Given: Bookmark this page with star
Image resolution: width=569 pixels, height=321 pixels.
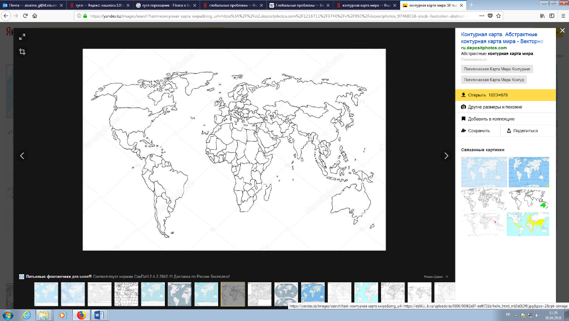Looking at the screenshot, I should coord(499,16).
